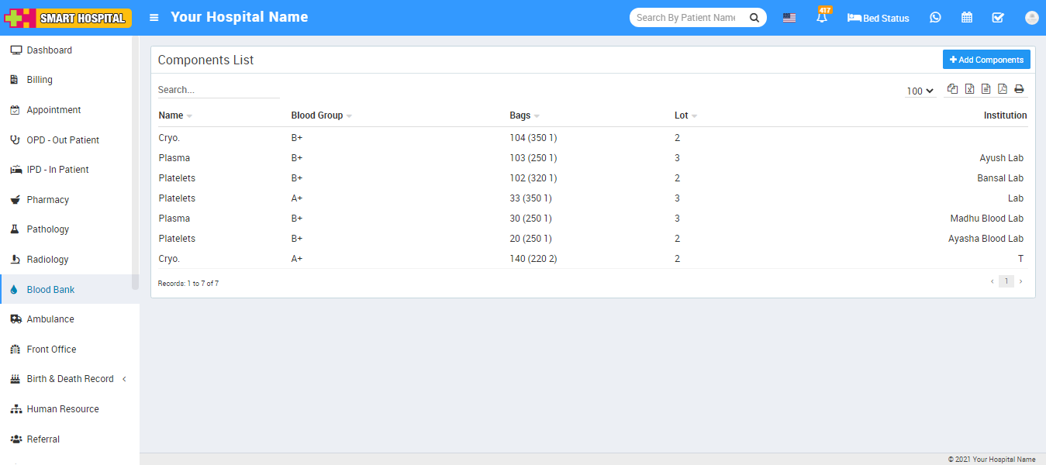This screenshot has width=1046, height=465.
Task: Click the Search By Patient Name box
Action: [687, 18]
